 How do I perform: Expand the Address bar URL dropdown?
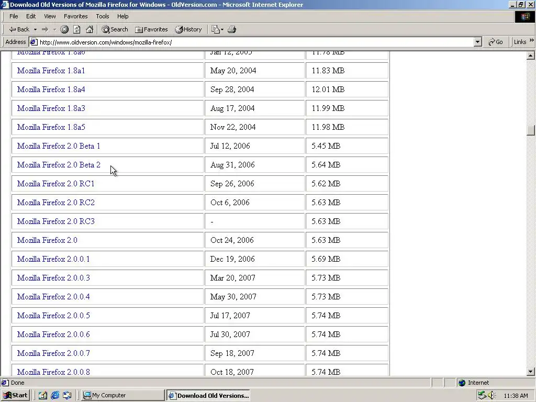(478, 42)
